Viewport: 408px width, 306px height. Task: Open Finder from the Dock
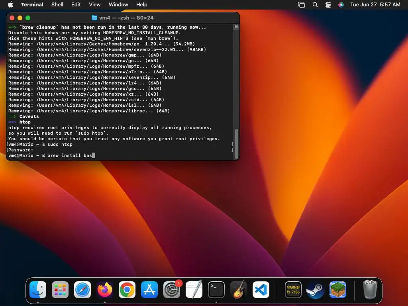click(38, 289)
